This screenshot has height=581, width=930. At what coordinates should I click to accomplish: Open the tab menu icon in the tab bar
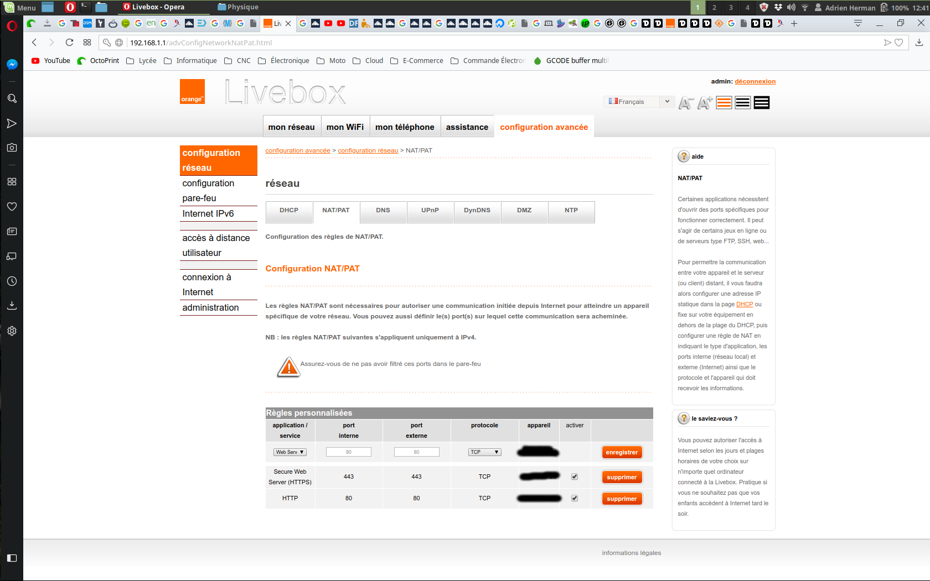click(857, 23)
